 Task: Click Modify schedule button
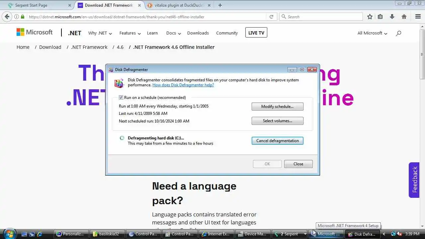click(278, 107)
